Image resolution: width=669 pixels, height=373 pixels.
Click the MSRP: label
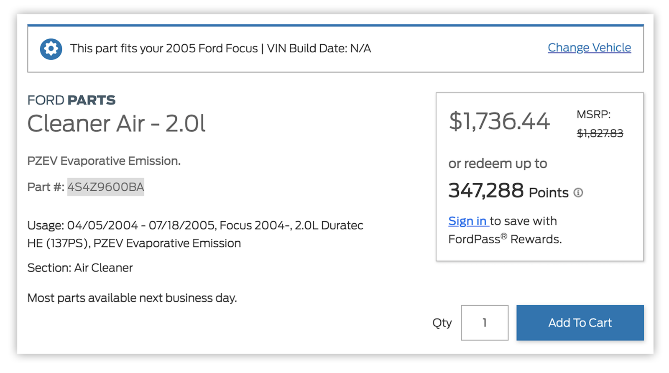coord(593,115)
